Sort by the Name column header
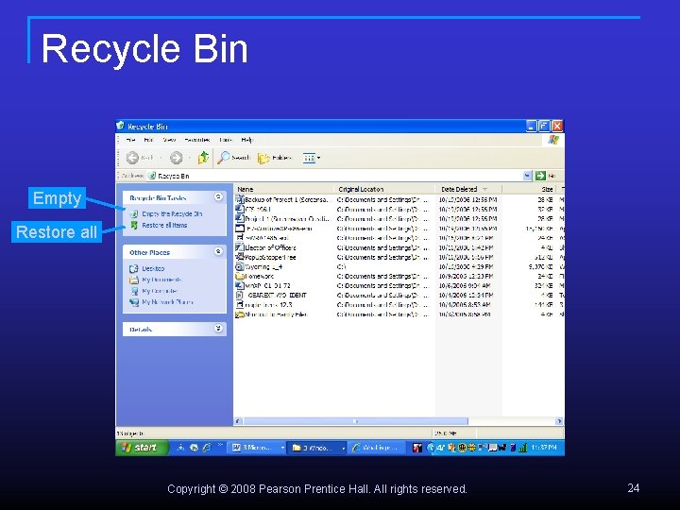The image size is (680, 510). click(284, 189)
